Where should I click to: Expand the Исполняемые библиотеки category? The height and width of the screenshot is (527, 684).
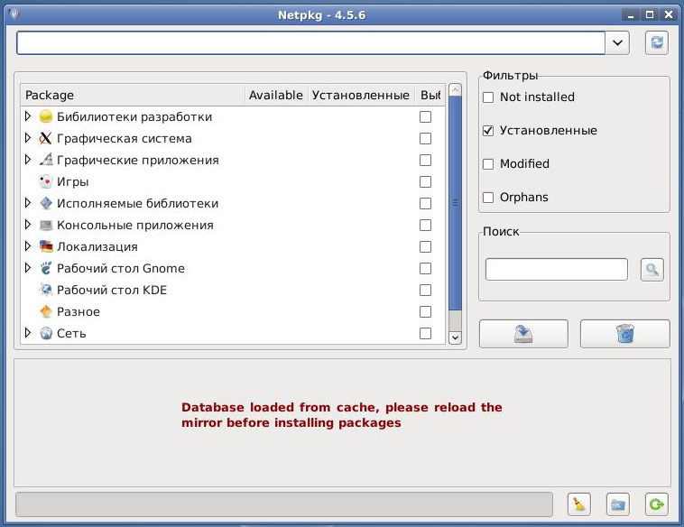pyautogui.click(x=28, y=203)
